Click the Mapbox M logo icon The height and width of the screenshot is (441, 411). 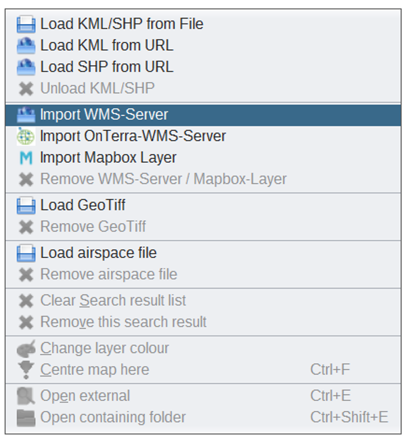[26, 158]
